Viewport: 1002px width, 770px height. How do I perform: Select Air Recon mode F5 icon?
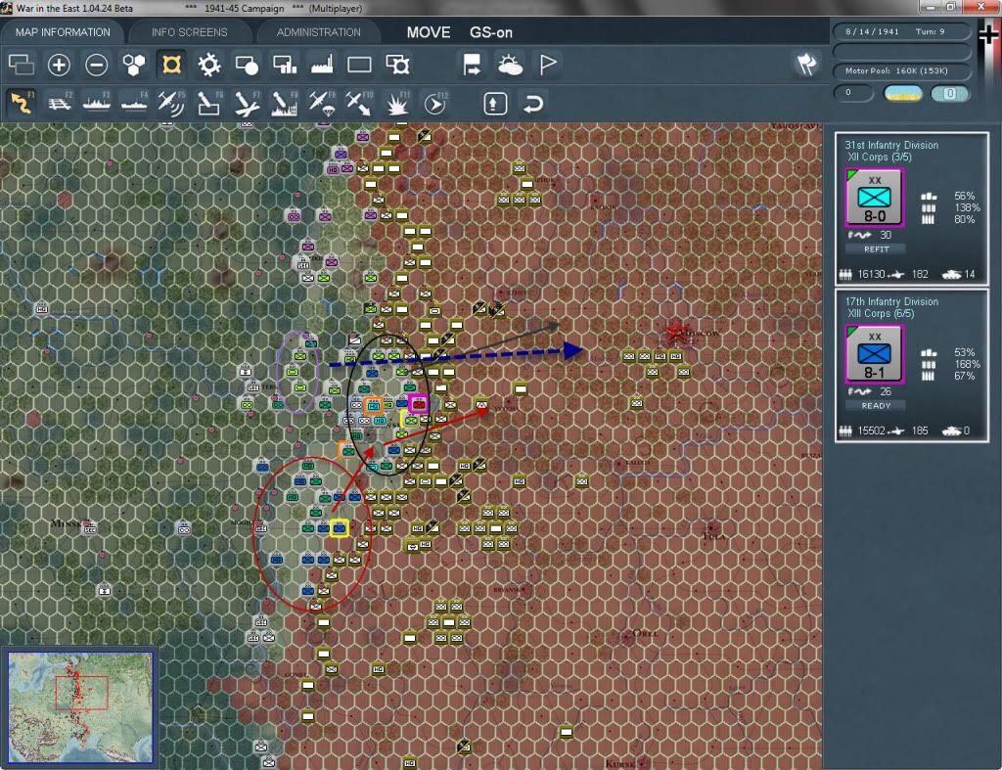tap(171, 103)
